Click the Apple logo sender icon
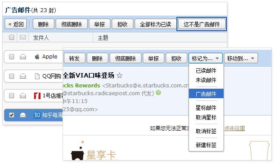The image size is (277, 167). click(x=37, y=57)
